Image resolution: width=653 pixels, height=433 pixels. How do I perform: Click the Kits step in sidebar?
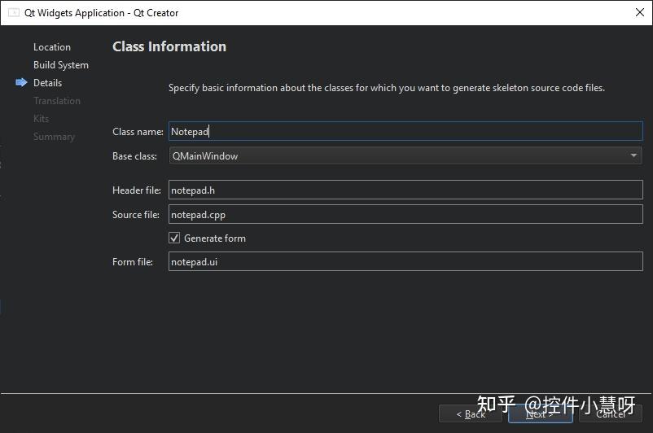(x=42, y=119)
